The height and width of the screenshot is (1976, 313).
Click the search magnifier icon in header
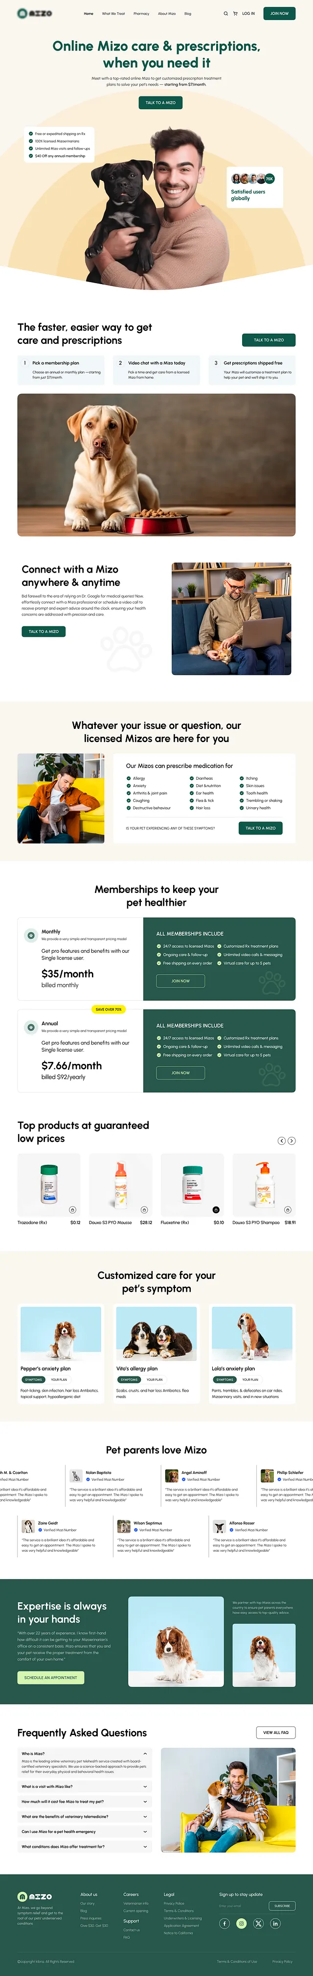point(225,13)
